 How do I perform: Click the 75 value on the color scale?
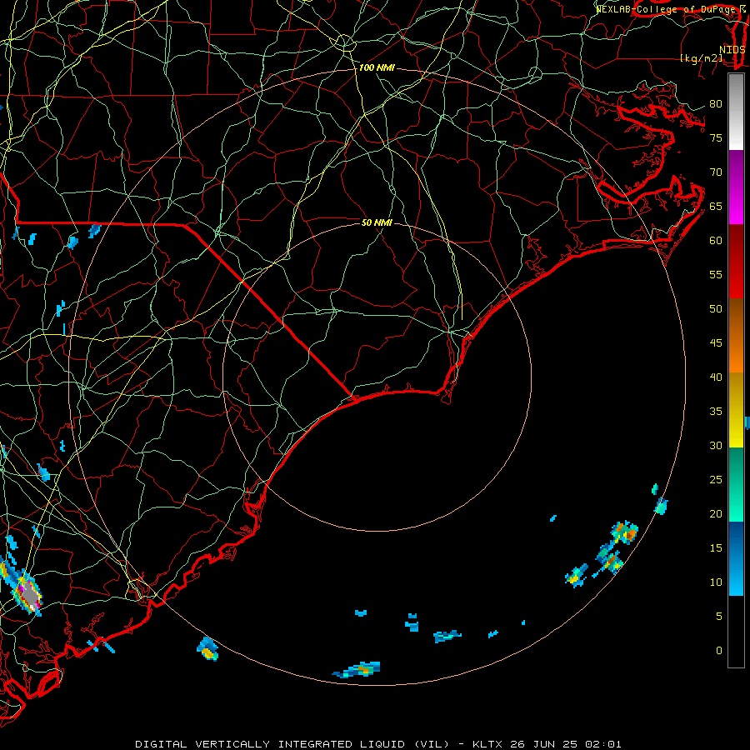pos(716,138)
